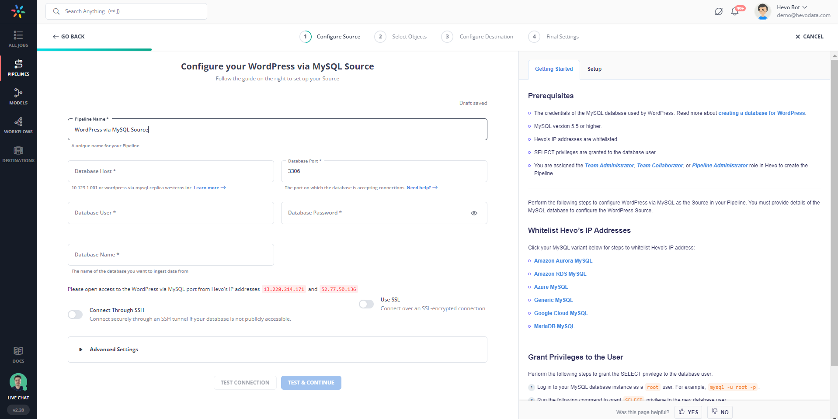838x419 pixels.
Task: Open notifications from the bell icon
Action: (735, 11)
